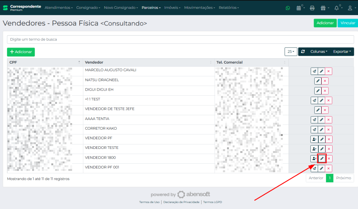The image size is (358, 209).
Task: Click the WhatsApp icon in top bar
Action: click(287, 8)
